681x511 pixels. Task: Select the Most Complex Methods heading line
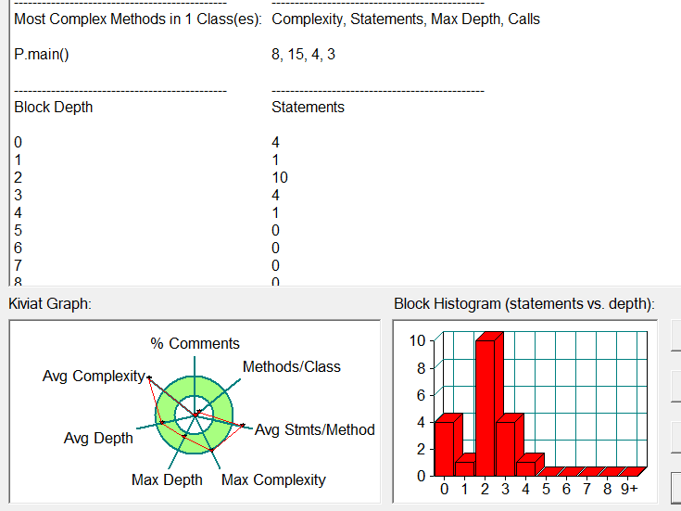[137, 19]
